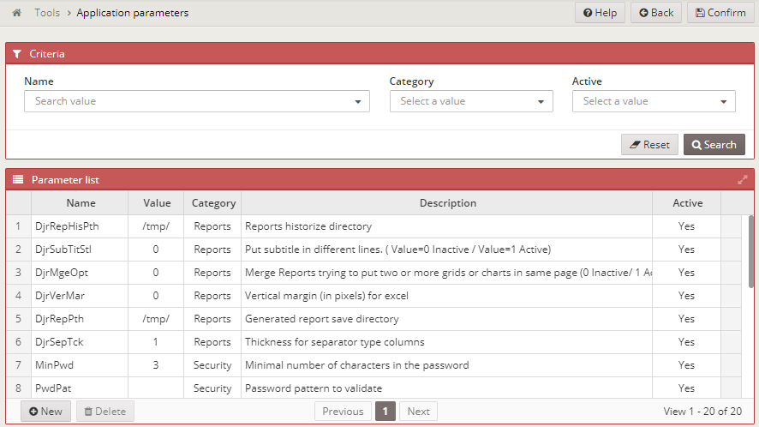759x427 pixels.
Task: Sort by the Category column header
Action: (x=213, y=203)
